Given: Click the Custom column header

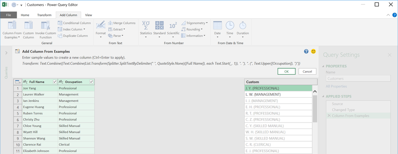Looking at the screenshot, I should [281, 82].
